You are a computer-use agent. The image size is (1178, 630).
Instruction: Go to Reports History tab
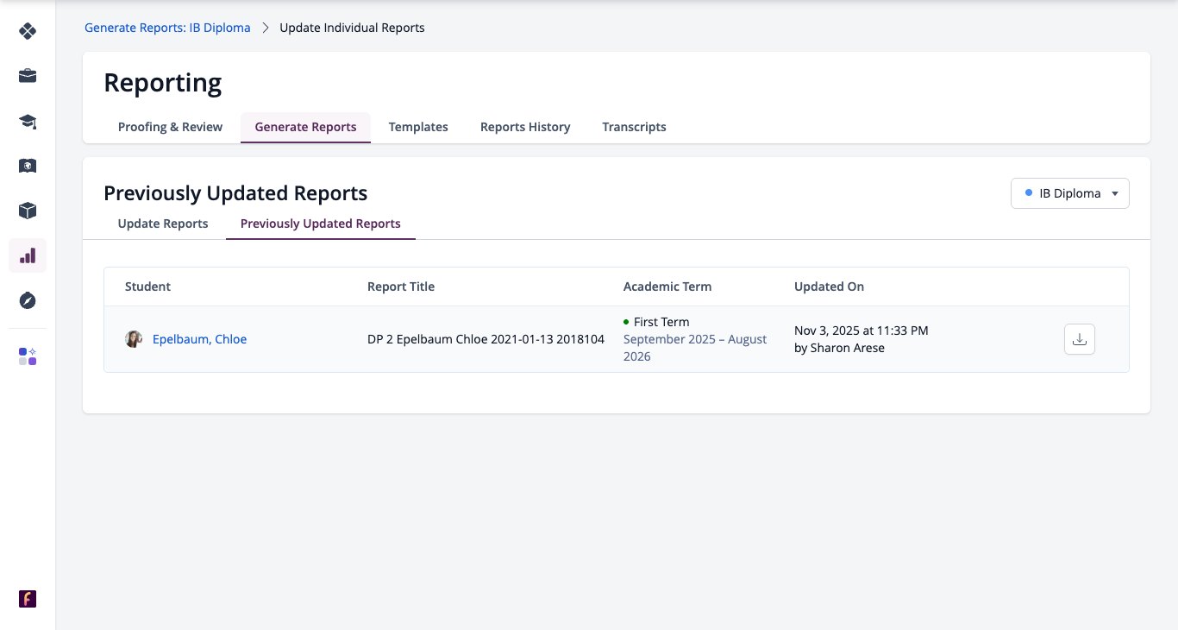coord(525,127)
